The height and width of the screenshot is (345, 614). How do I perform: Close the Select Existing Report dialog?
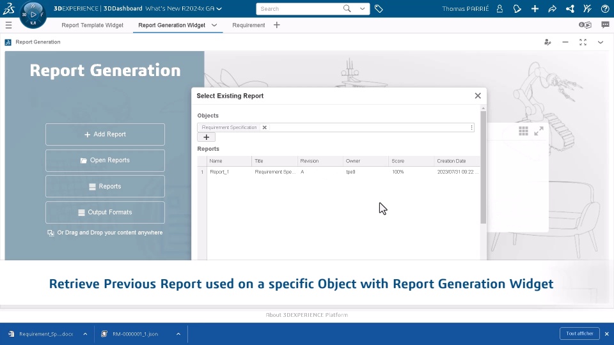478,96
